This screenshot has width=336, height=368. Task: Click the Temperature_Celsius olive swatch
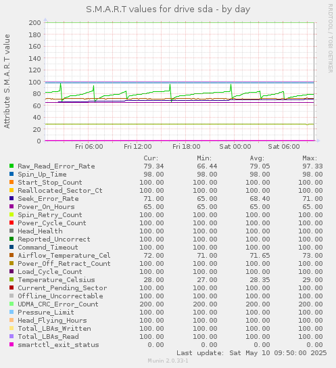pyautogui.click(x=11, y=279)
